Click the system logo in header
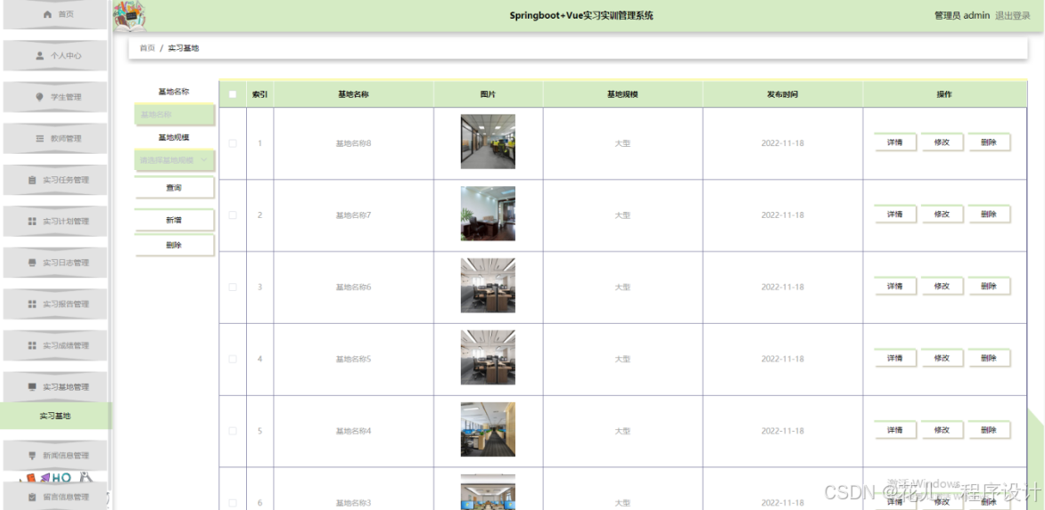1045x510 pixels. click(129, 16)
